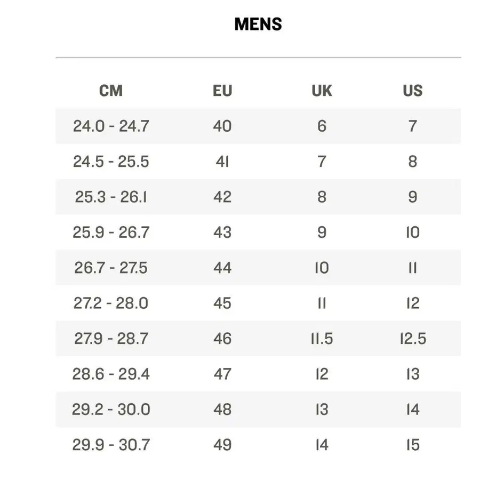Click US size 12.5 cell
This screenshot has width=480, height=480.
(413, 339)
